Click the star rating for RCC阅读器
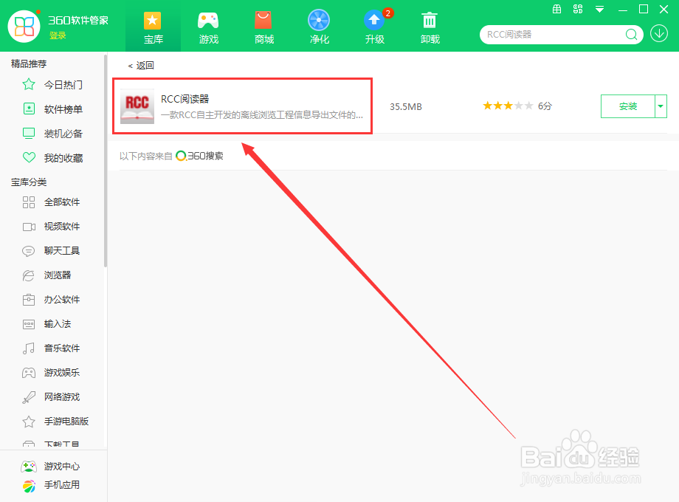Image resolution: width=679 pixels, height=502 pixels. point(508,106)
